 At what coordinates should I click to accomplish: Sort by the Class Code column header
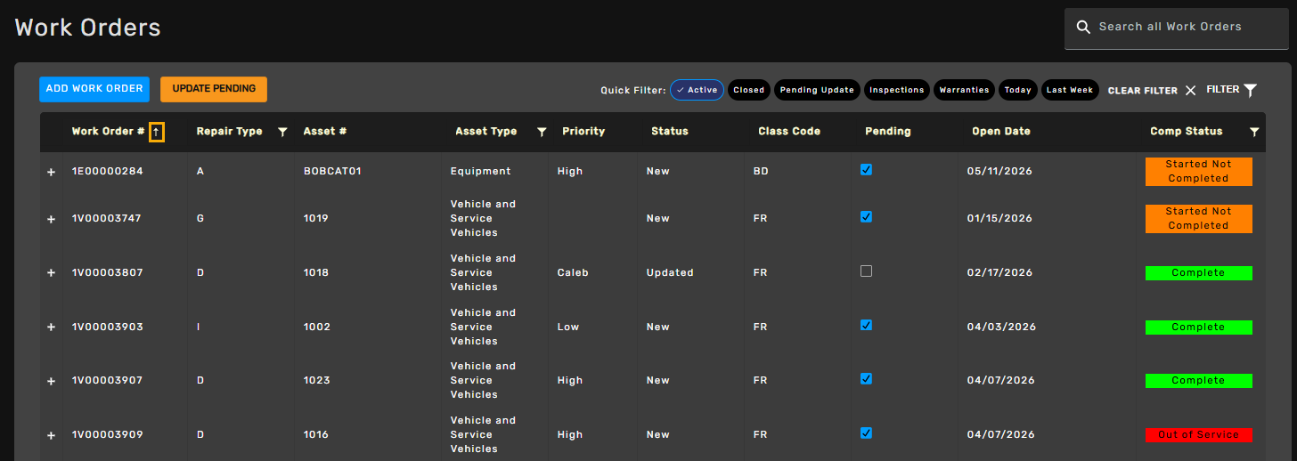(789, 132)
